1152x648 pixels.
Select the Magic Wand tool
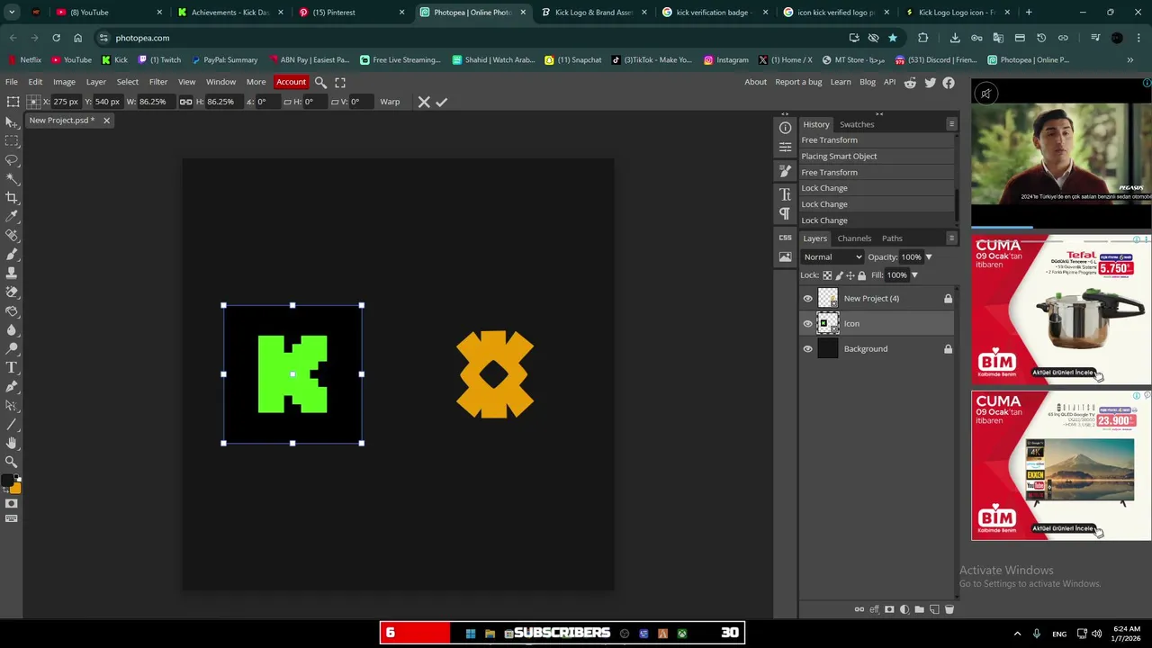click(12, 178)
